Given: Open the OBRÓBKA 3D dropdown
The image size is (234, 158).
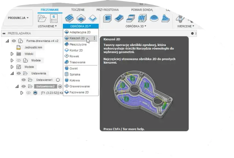Looking at the screenshot, I should point(136,26).
